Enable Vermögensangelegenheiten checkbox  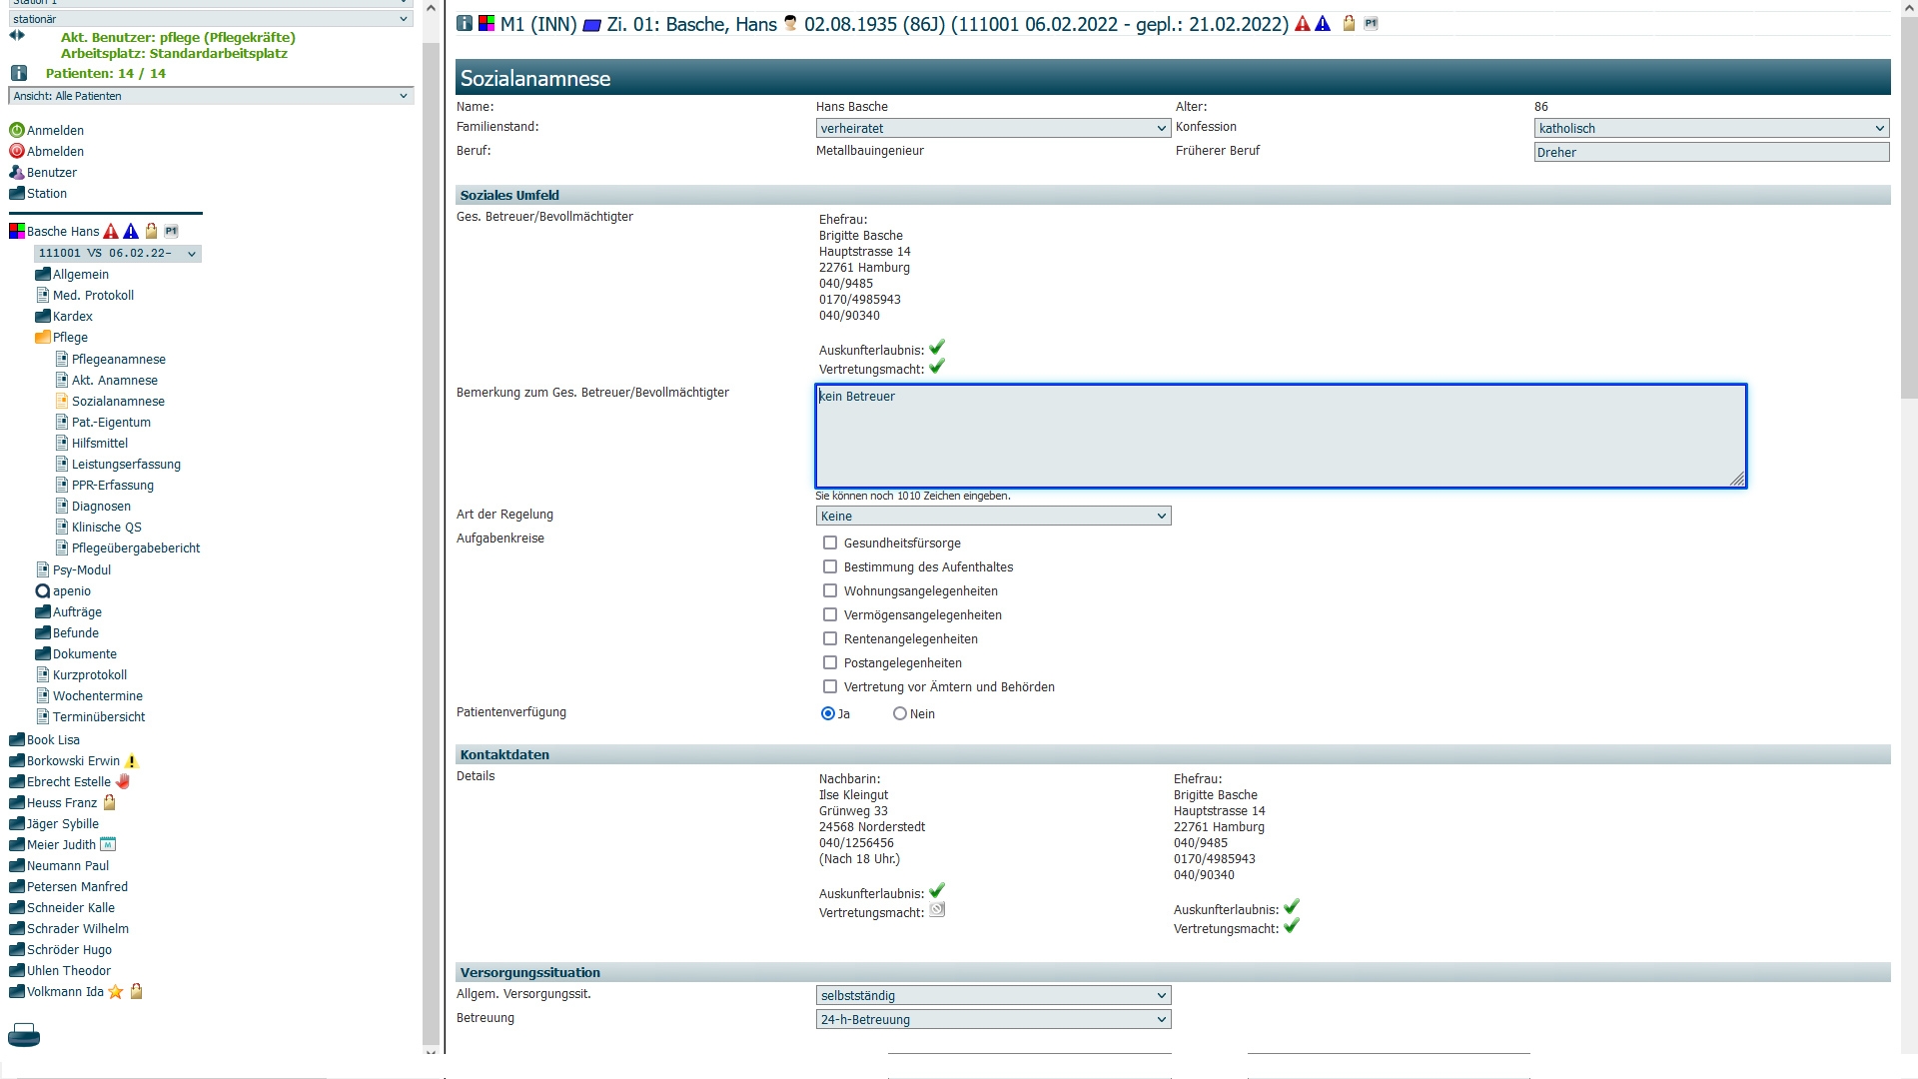(830, 615)
